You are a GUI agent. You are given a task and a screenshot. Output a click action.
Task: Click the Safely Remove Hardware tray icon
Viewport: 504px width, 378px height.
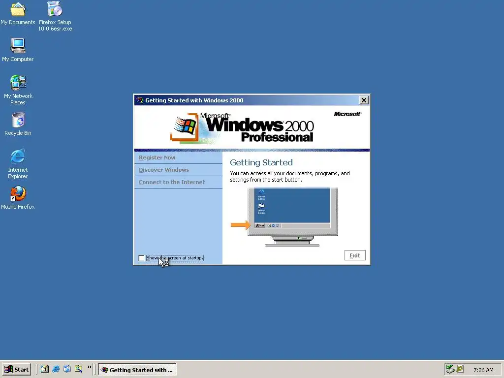tap(451, 370)
